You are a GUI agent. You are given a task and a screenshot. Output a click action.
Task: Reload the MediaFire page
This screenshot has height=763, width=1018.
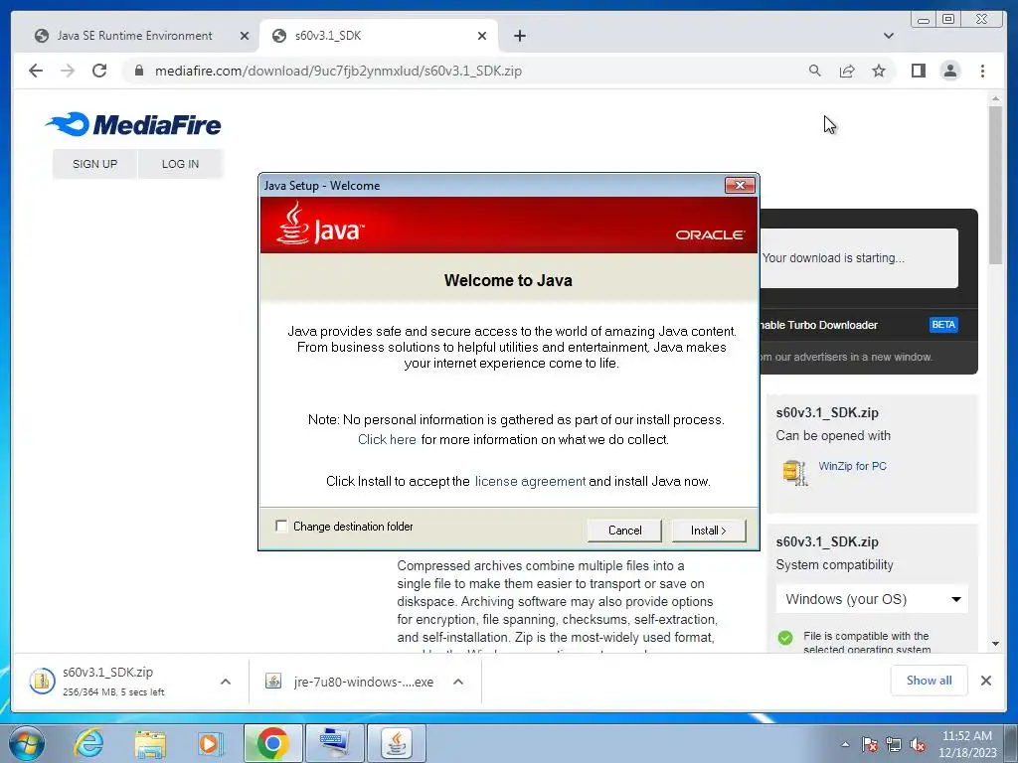pos(99,71)
